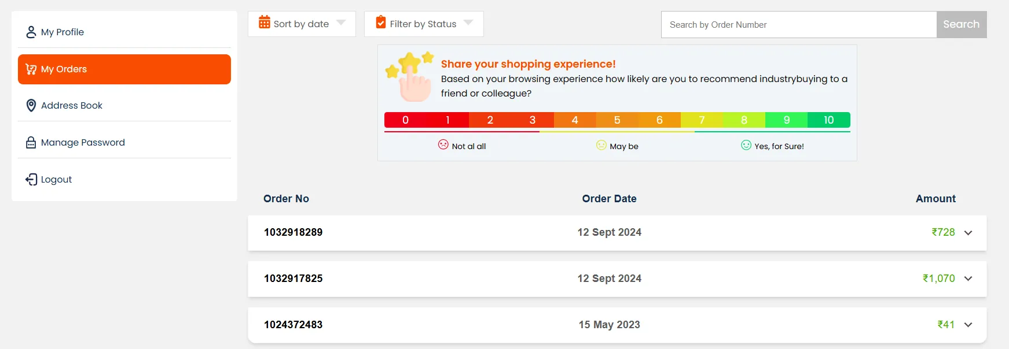Click the Manage Password lock icon
This screenshot has height=349, width=1009.
coord(31,143)
